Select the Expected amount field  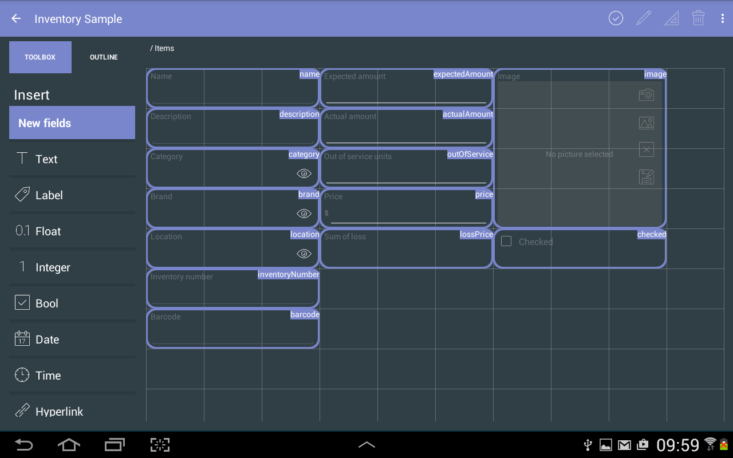click(x=407, y=88)
